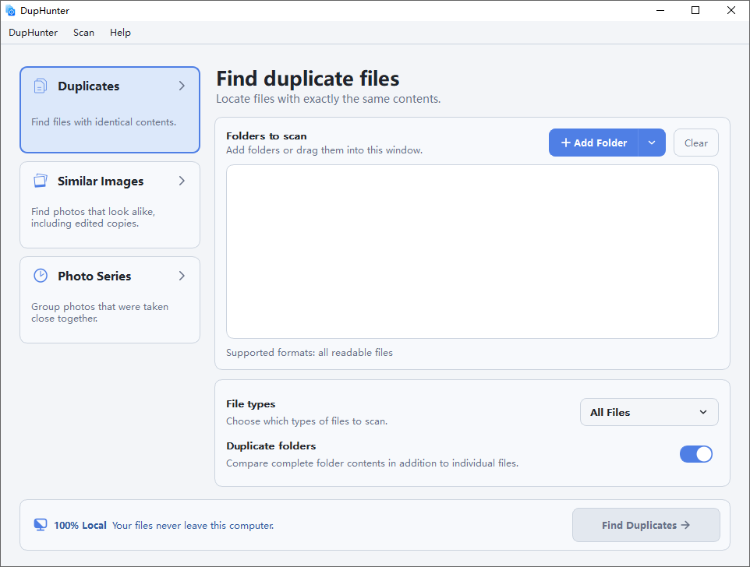Click the 'Find duplicate files' heading

point(307,79)
